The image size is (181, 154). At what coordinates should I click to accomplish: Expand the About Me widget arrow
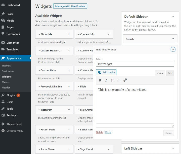[x=69, y=34]
